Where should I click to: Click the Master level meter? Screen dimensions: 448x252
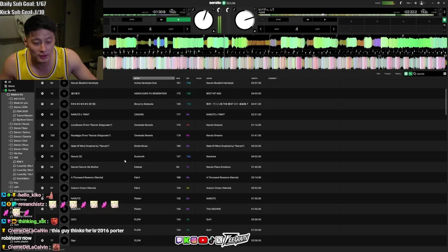(388, 3)
